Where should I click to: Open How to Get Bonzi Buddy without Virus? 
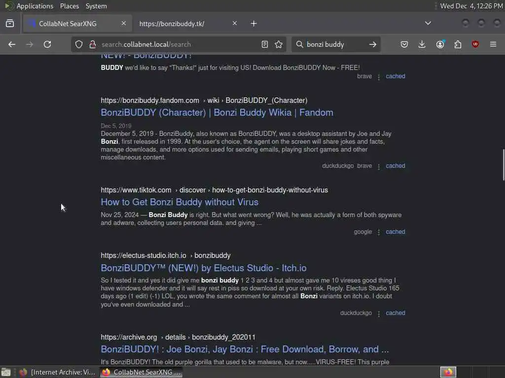tap(180, 202)
